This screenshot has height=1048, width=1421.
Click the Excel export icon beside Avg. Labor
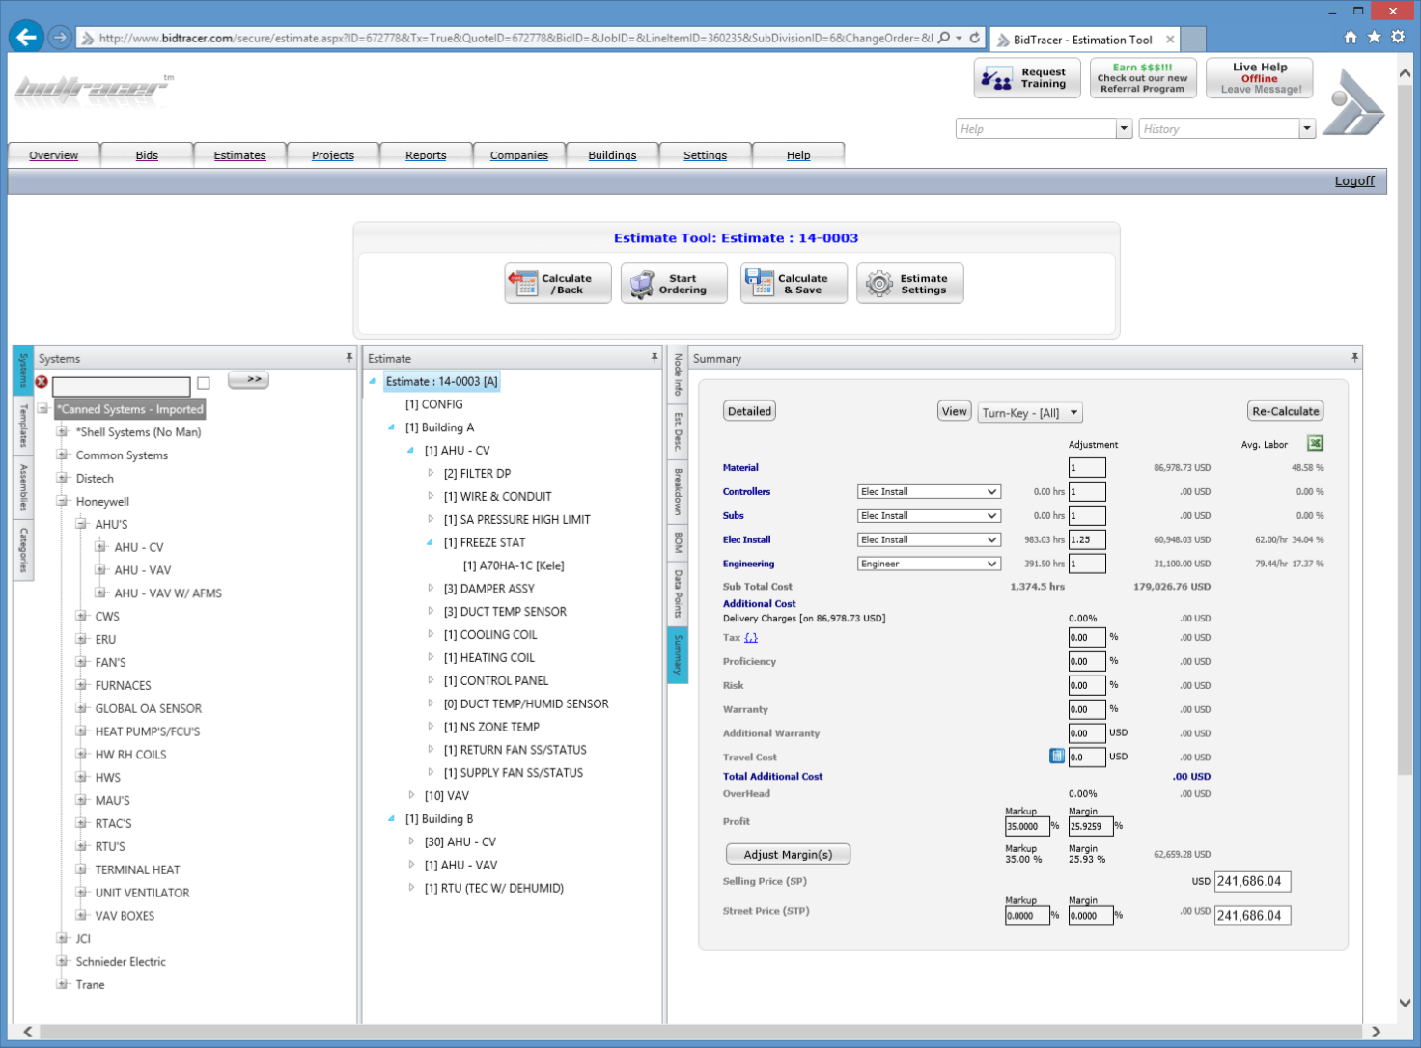click(1314, 444)
